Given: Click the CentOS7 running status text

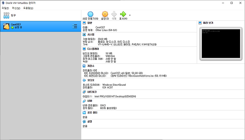Looking at the screenshot, I should [18, 27].
